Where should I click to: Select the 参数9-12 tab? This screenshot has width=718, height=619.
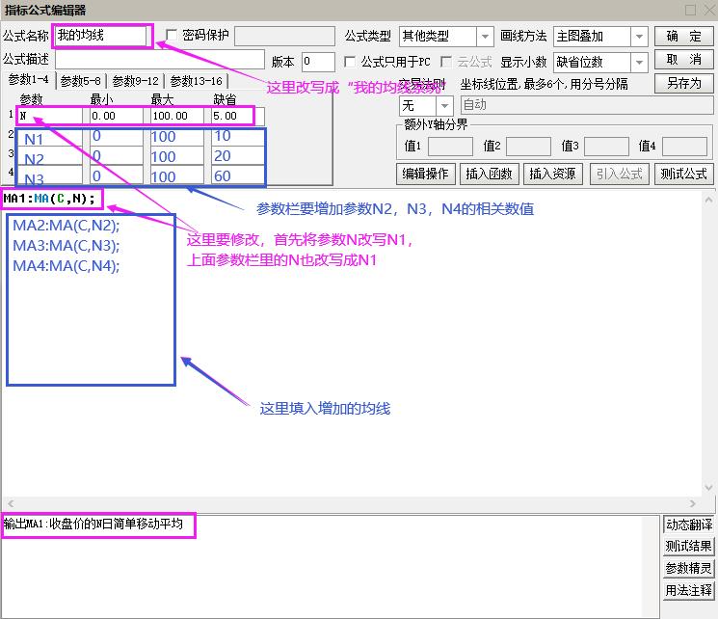pyautogui.click(x=135, y=81)
